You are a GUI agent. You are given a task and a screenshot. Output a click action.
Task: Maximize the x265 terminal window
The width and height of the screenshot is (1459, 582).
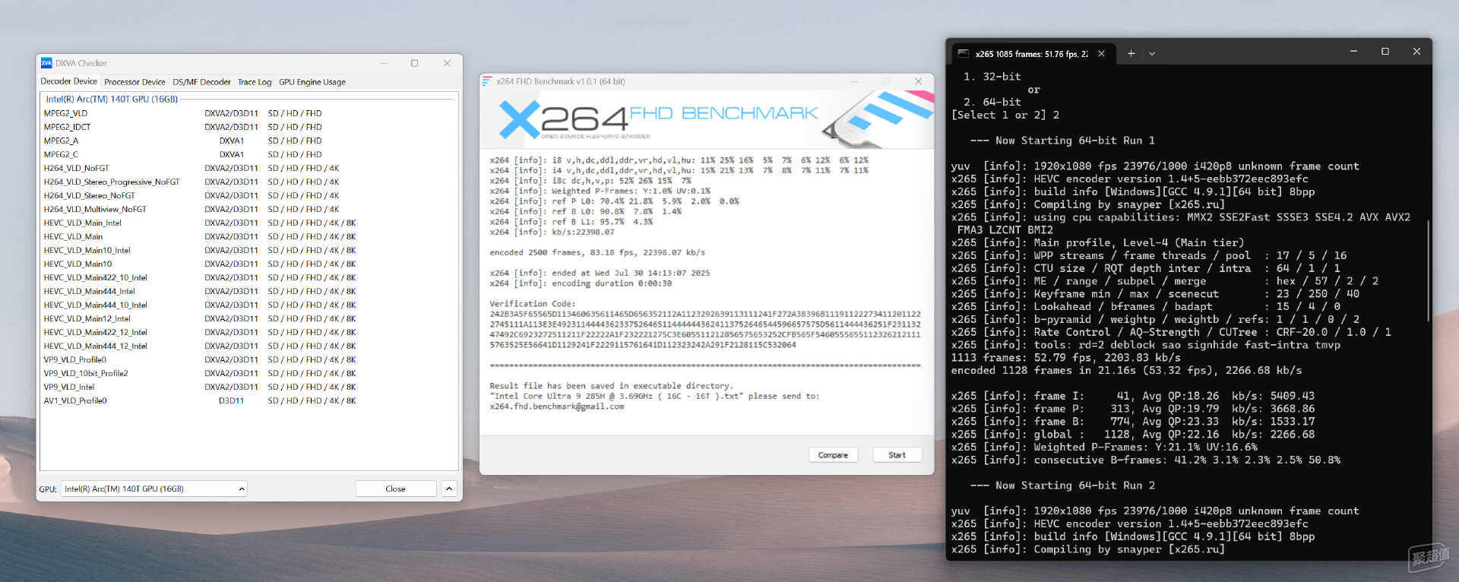pyautogui.click(x=1385, y=52)
